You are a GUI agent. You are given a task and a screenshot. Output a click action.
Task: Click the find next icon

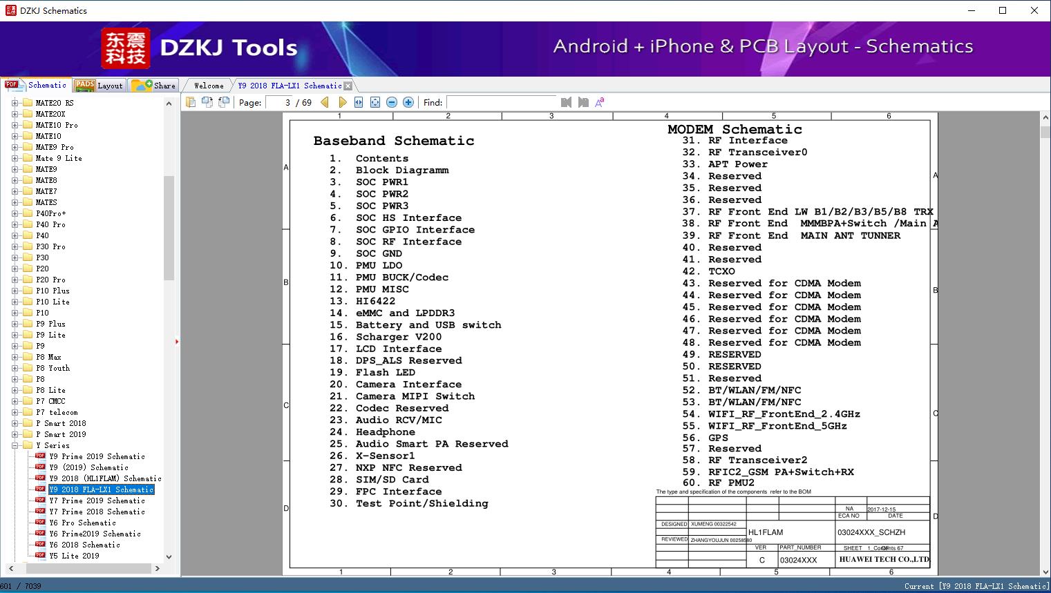[x=583, y=102]
